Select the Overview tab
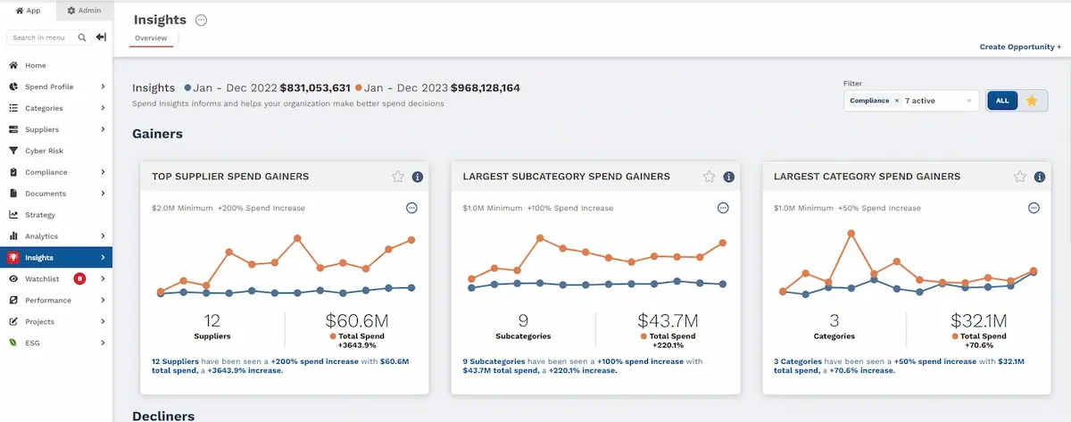Screen dimensions: 1071x422 pyautogui.click(x=150, y=37)
